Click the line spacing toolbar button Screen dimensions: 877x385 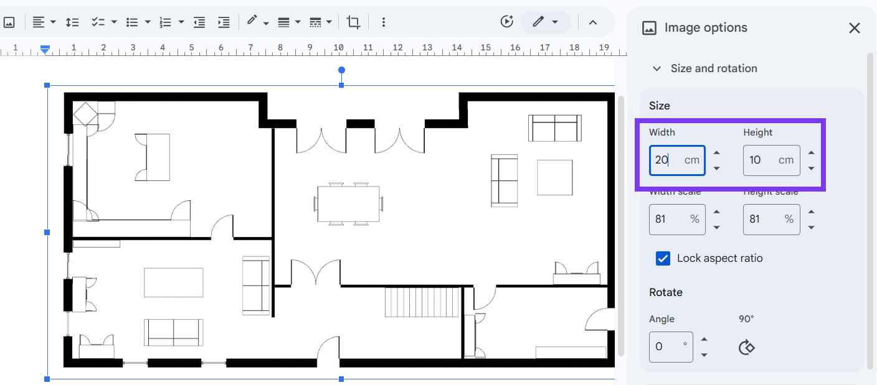point(72,22)
